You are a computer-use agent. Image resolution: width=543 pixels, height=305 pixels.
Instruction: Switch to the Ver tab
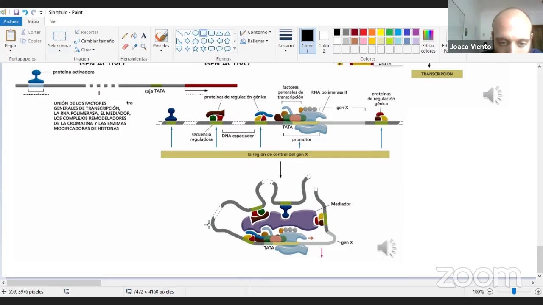pos(53,22)
